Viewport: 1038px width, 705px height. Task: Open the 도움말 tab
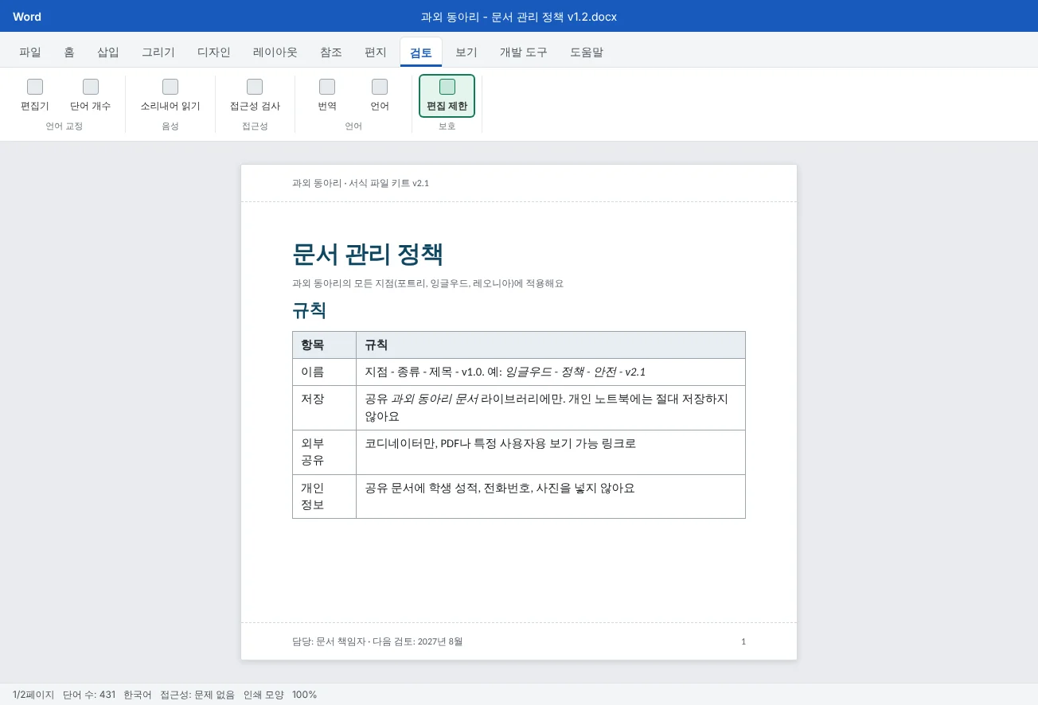[x=587, y=53]
